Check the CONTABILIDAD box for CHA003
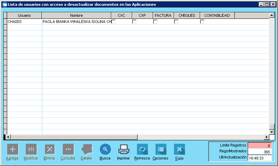Viewport: 278px width, 166px height. point(202,22)
